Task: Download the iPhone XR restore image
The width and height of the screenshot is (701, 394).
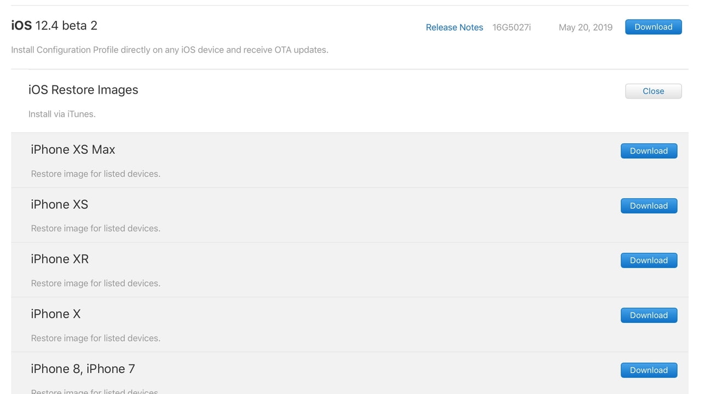Action: tap(649, 260)
